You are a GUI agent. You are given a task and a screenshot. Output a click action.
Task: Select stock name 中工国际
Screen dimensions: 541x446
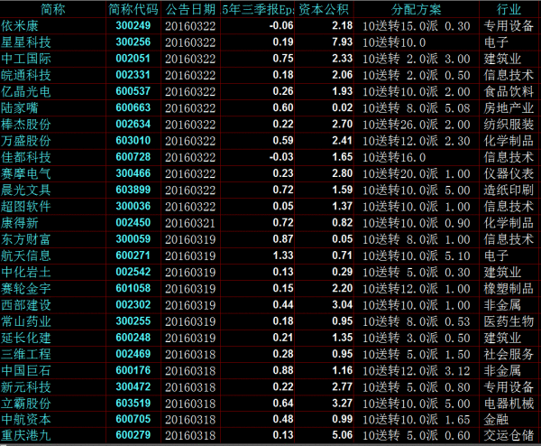click(x=26, y=59)
